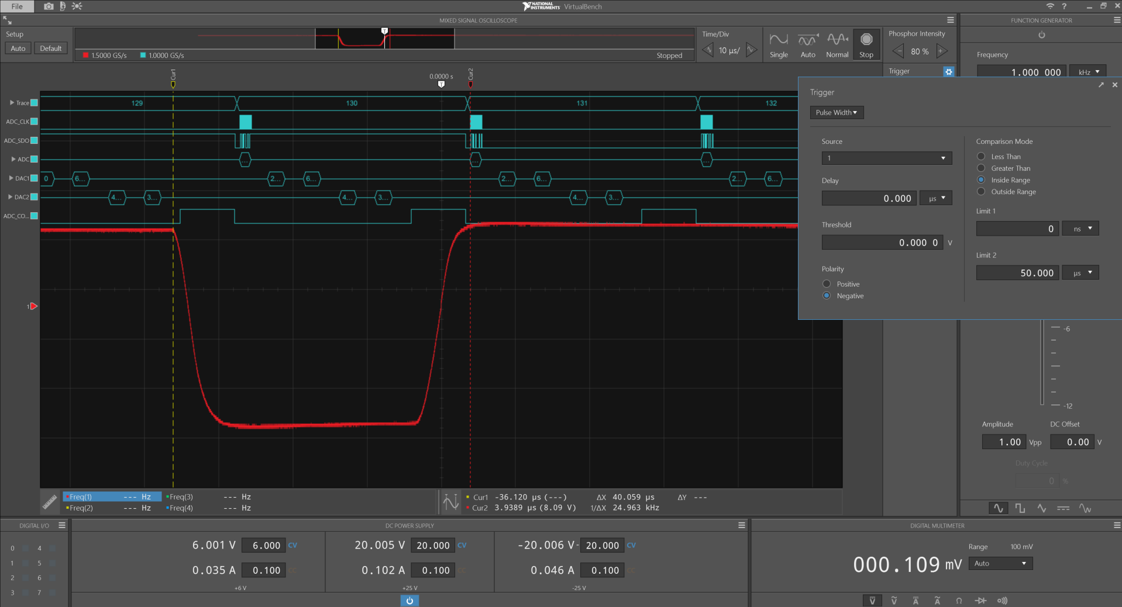Open the File menu
The height and width of the screenshot is (607, 1122).
[18, 6]
